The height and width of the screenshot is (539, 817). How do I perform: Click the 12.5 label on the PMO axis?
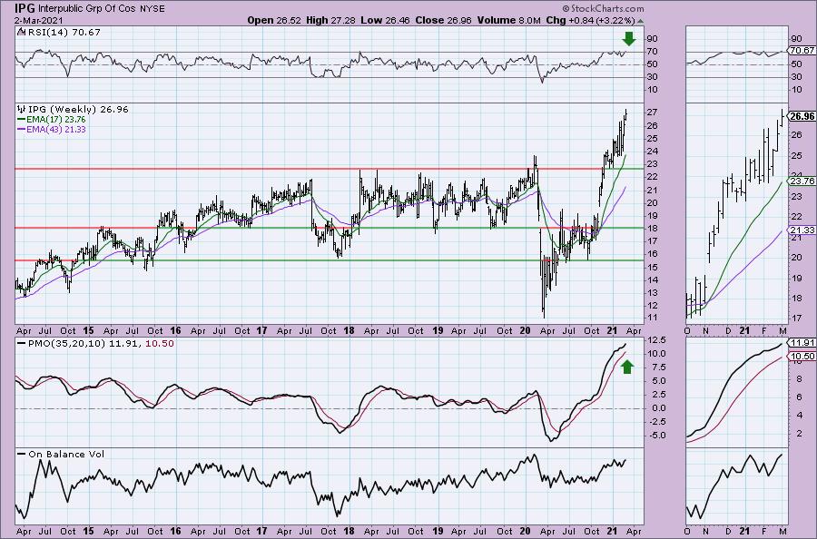657,340
